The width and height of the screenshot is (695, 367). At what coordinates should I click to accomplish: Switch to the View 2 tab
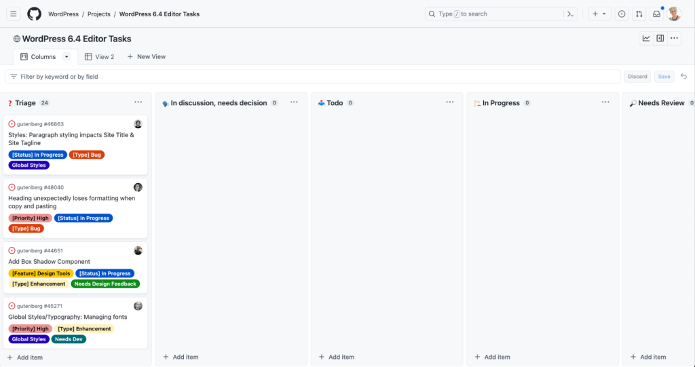pyautogui.click(x=99, y=57)
